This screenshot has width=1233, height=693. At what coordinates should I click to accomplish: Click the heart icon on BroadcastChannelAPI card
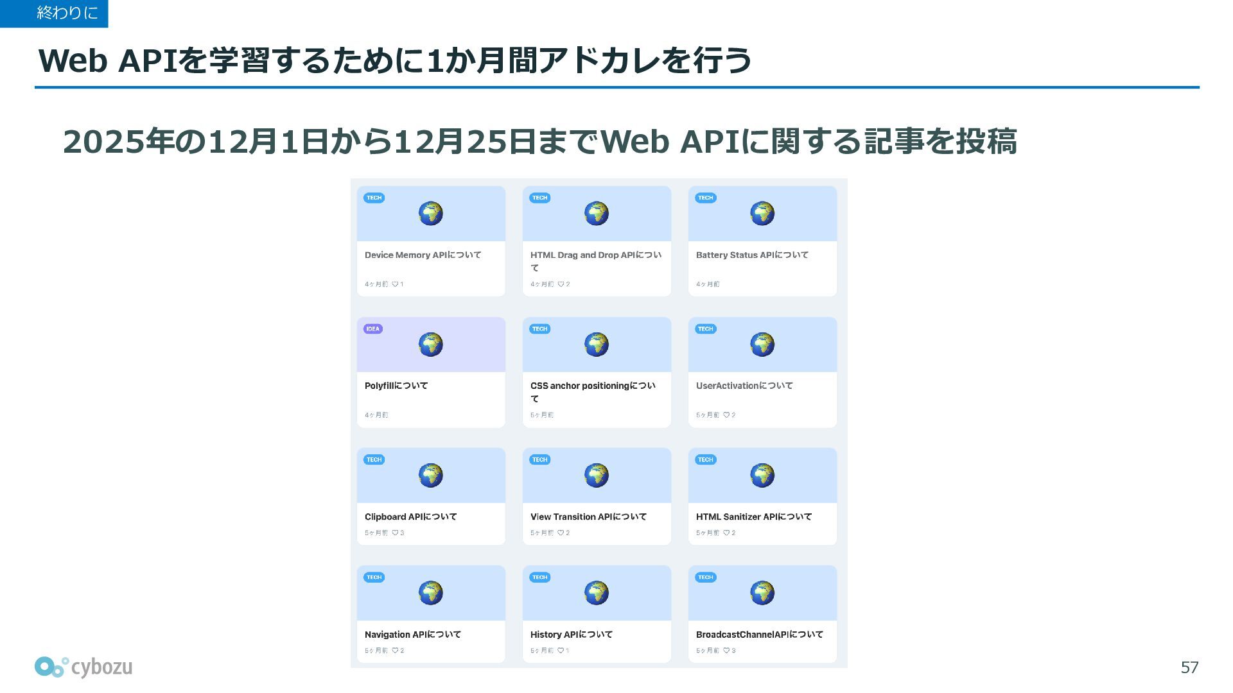726,651
